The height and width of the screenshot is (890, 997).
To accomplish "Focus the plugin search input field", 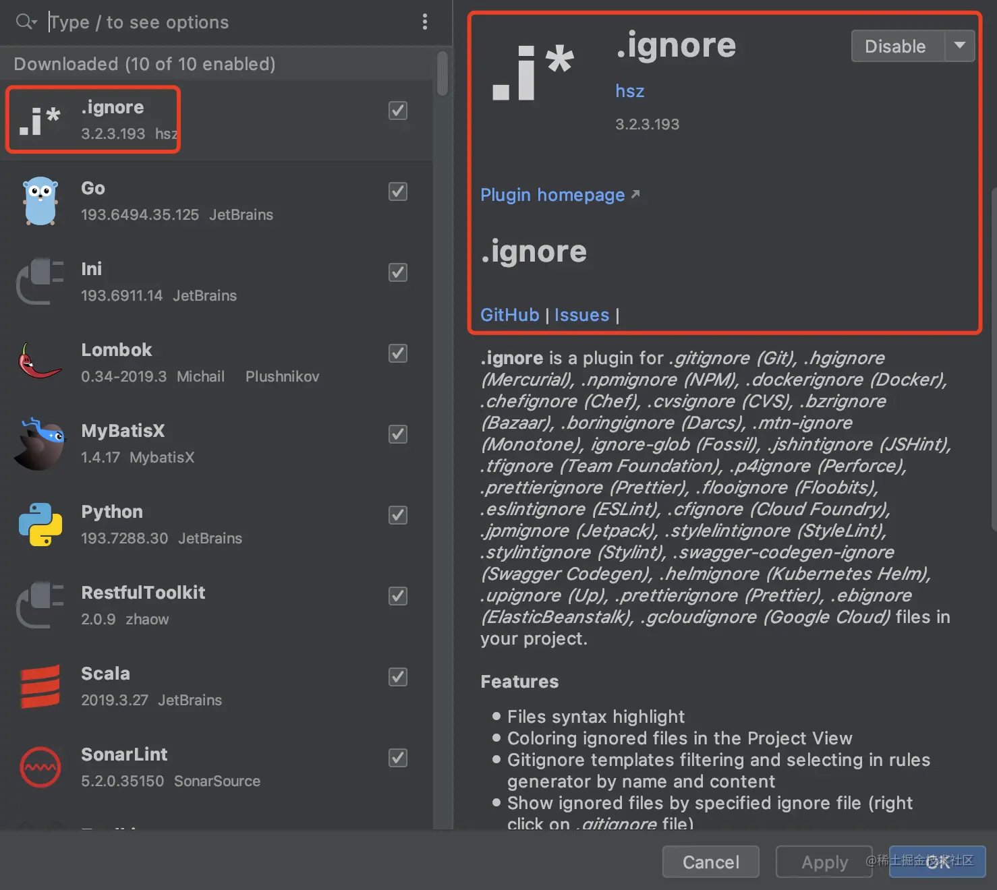I will 229,22.
